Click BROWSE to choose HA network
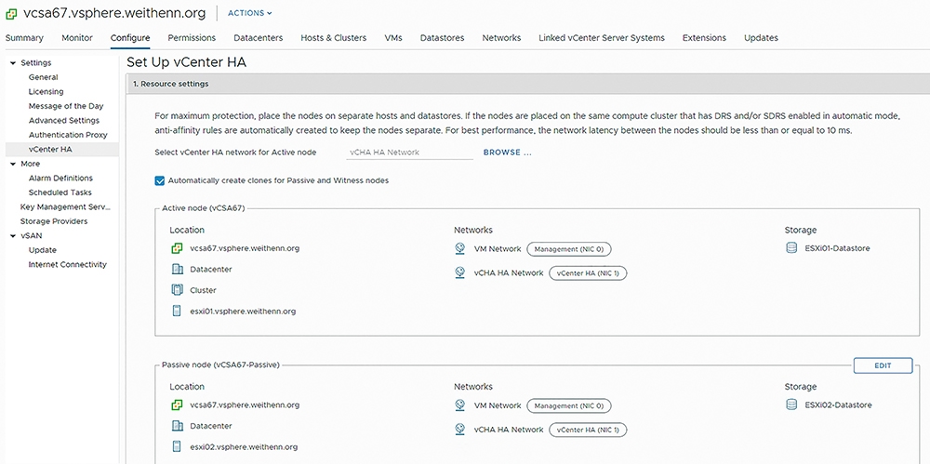The image size is (930, 464). pos(507,152)
